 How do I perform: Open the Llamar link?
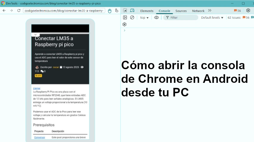point(37,88)
